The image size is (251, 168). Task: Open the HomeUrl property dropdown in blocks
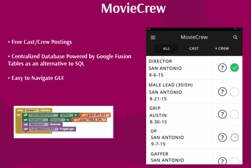click(58, 120)
